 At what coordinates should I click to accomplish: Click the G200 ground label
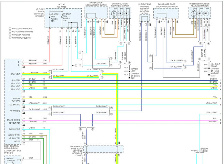213,75
